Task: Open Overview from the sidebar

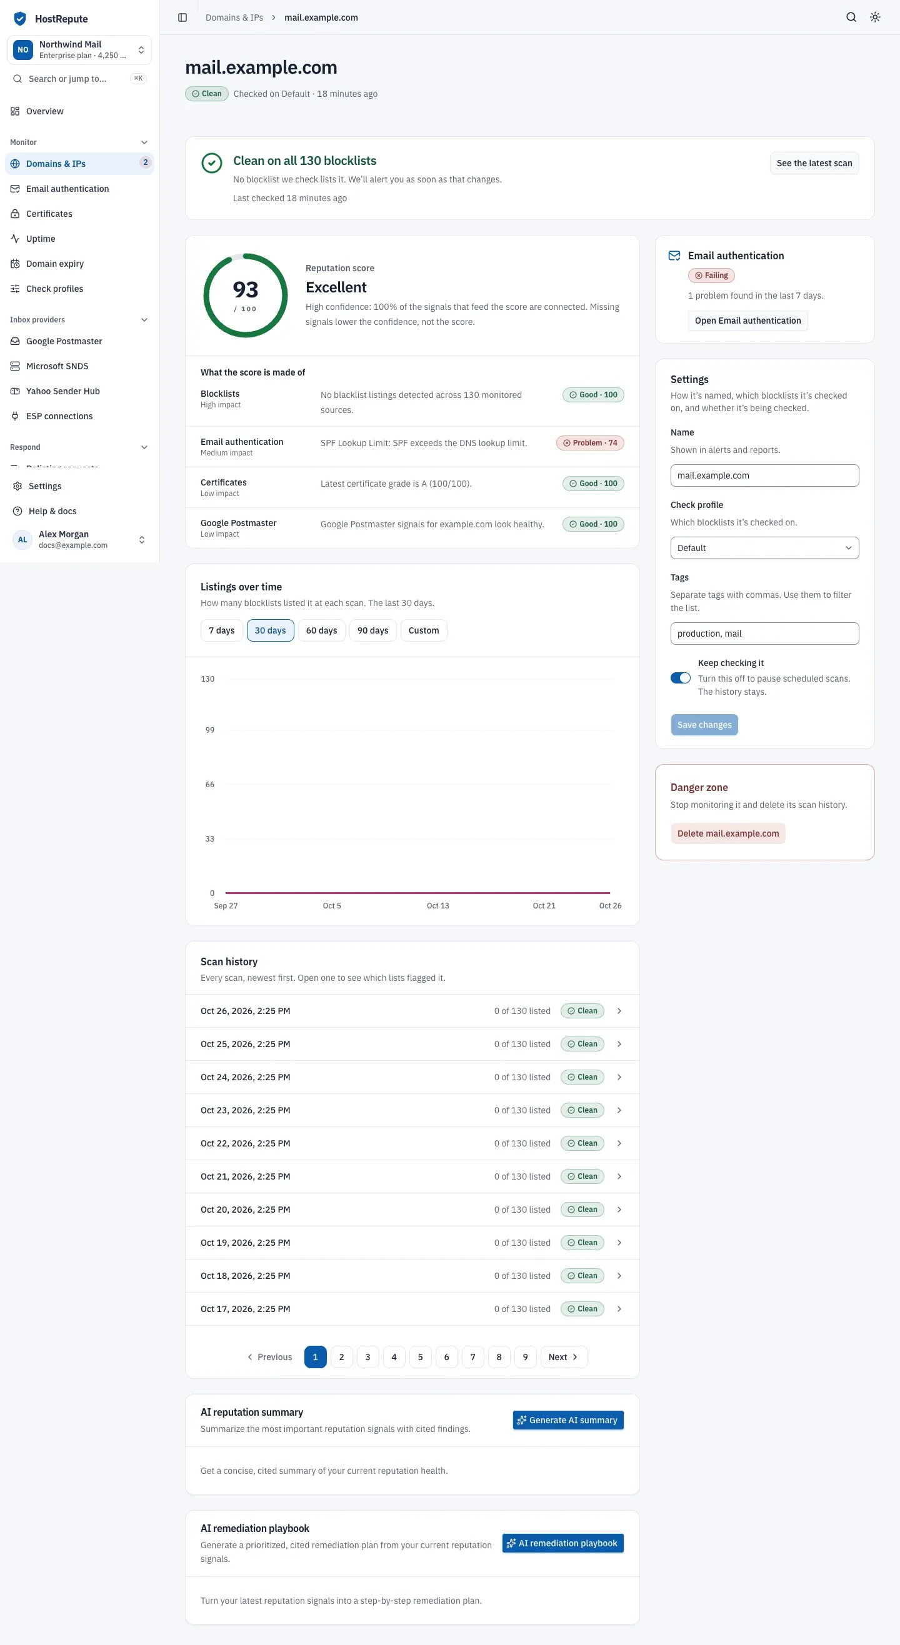Action: pyautogui.click(x=79, y=111)
